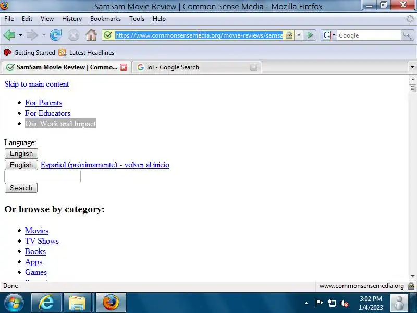
Task: Browse the Apps category link
Action: point(33,262)
